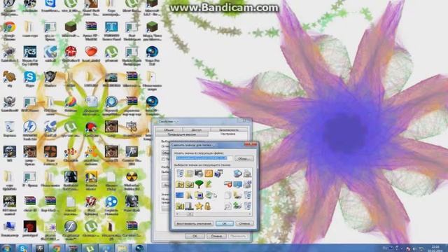This screenshot has height=252, width=448.
Task: Select the solid blue desktop icon in list
Action: coord(180,195)
